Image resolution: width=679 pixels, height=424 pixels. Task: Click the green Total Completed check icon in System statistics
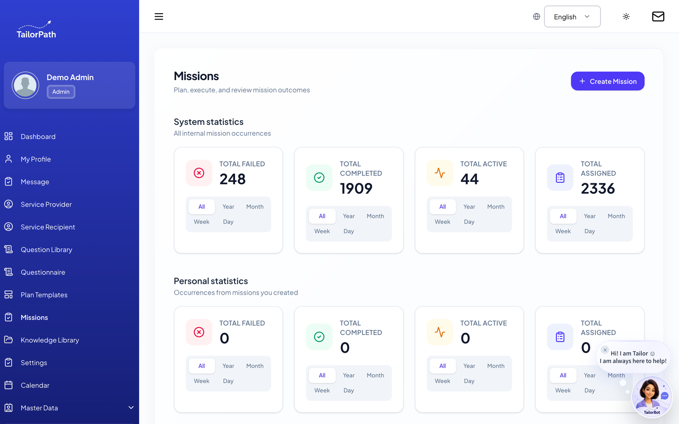[319, 178]
